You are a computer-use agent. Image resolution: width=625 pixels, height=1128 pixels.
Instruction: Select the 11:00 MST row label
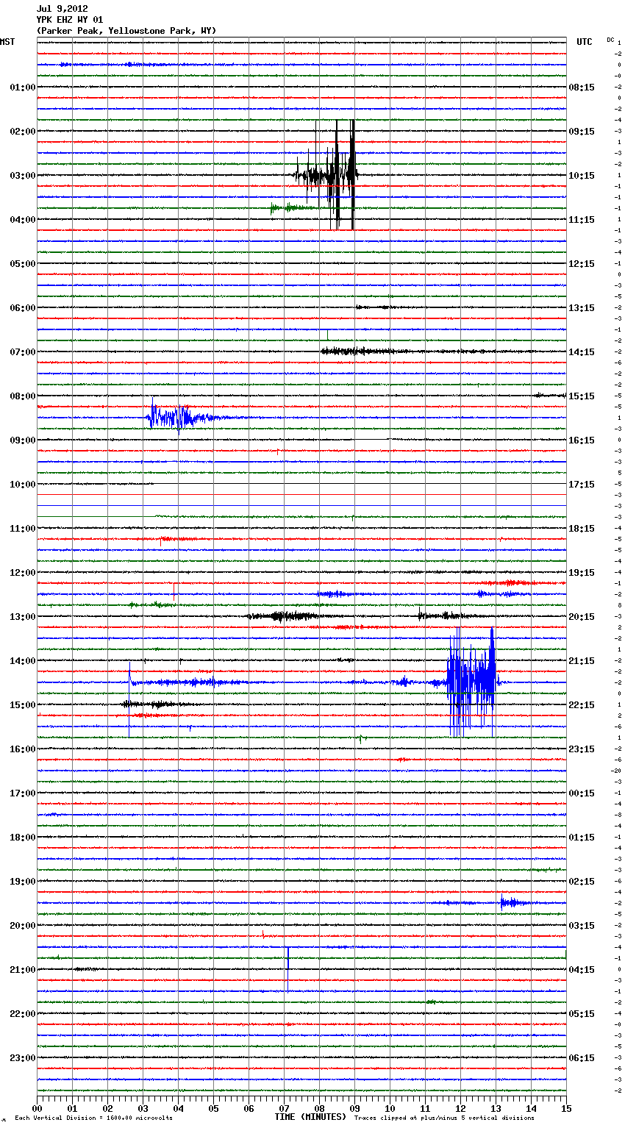(x=23, y=529)
